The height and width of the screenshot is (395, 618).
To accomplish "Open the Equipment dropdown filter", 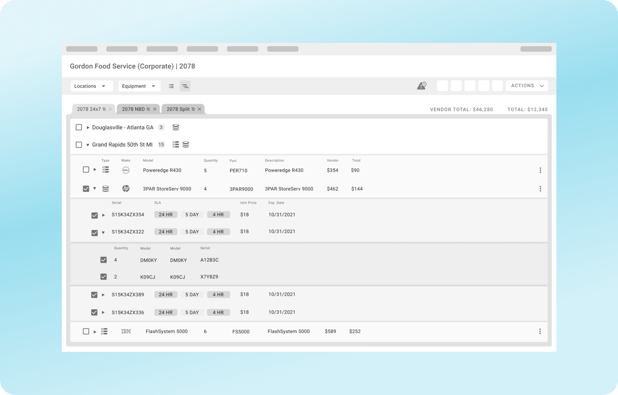I will click(139, 86).
